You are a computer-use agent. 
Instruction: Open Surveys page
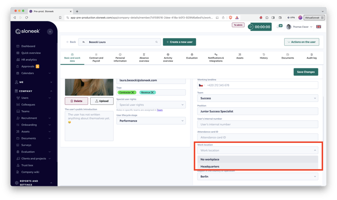tap(26, 145)
